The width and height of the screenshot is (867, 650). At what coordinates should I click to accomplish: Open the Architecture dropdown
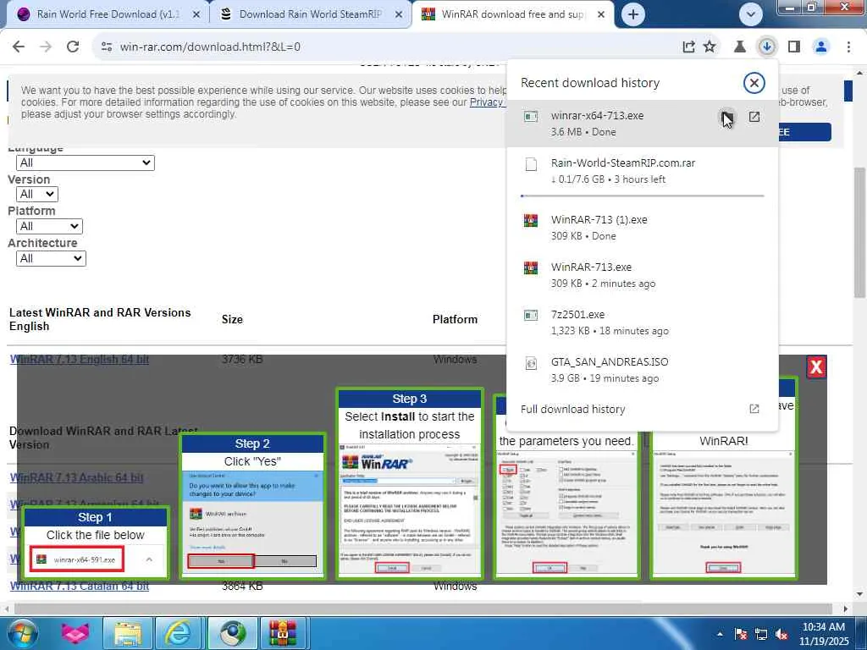(x=51, y=259)
